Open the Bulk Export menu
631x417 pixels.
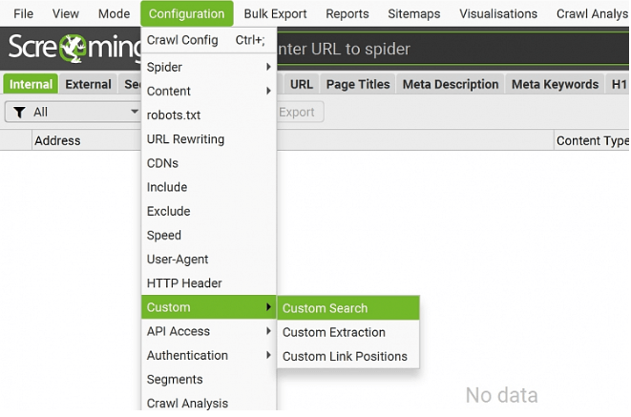[276, 14]
